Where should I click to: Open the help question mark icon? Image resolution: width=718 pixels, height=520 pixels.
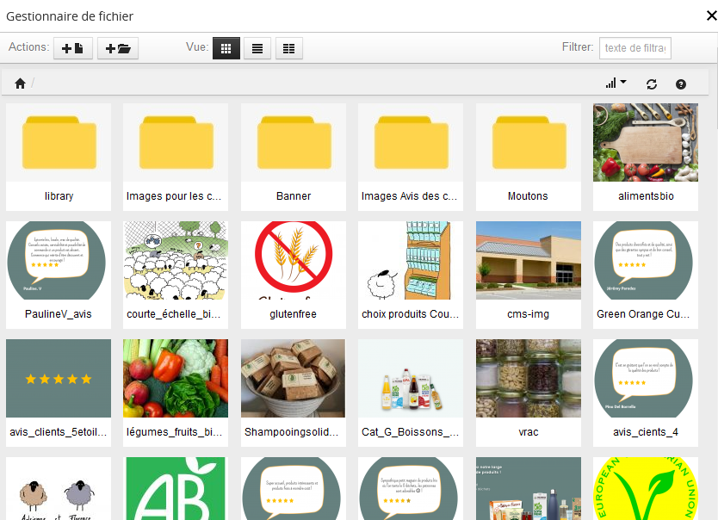point(681,84)
